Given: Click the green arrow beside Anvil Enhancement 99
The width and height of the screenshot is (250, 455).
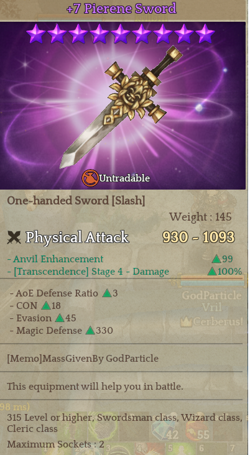Looking at the screenshot, I should (216, 259).
